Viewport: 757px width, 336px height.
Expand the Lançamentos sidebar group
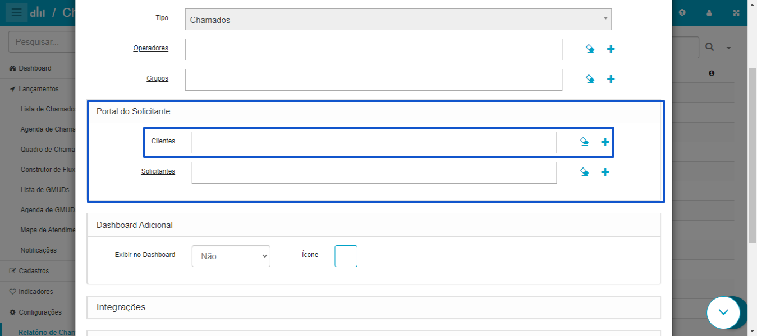[38, 89]
